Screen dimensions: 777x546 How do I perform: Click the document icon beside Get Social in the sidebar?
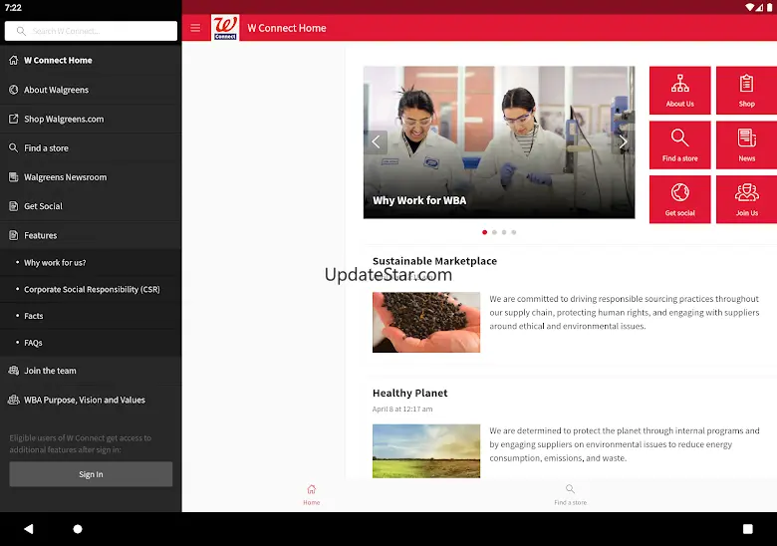click(13, 206)
